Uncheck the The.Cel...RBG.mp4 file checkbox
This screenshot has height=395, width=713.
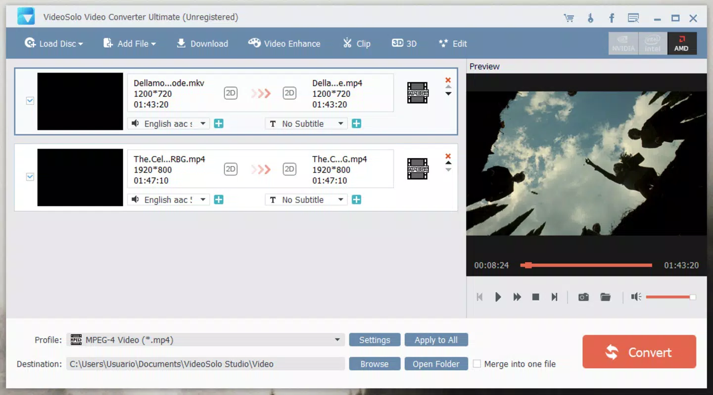pos(30,177)
